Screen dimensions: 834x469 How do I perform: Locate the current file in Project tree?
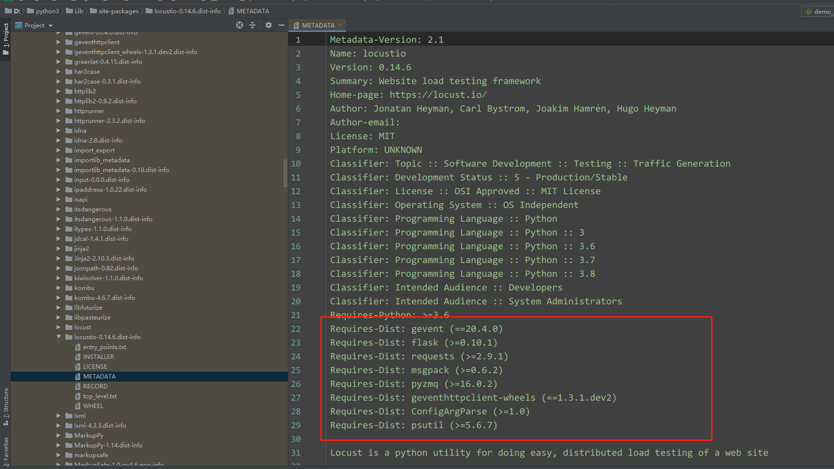pyautogui.click(x=240, y=25)
